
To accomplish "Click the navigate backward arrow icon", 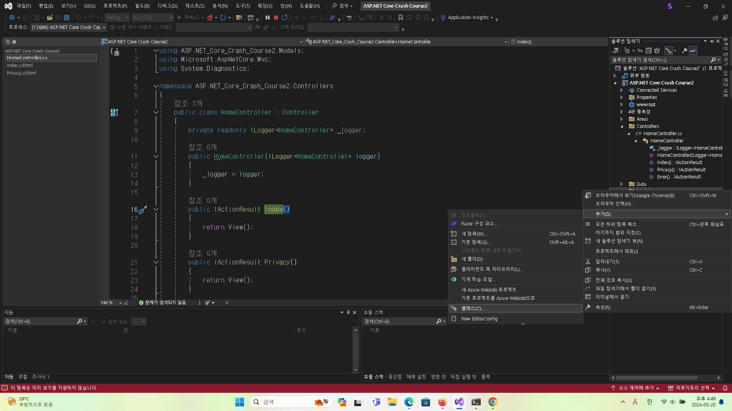I will (x=12, y=18).
